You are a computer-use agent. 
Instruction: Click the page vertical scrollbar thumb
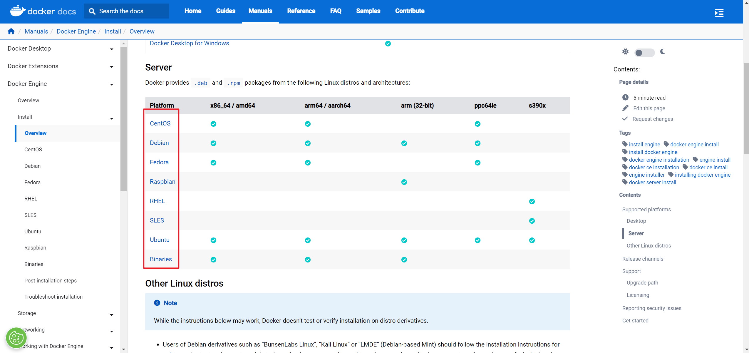[x=746, y=109]
